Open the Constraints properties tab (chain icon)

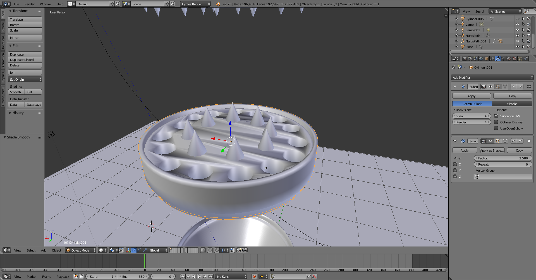(492, 59)
